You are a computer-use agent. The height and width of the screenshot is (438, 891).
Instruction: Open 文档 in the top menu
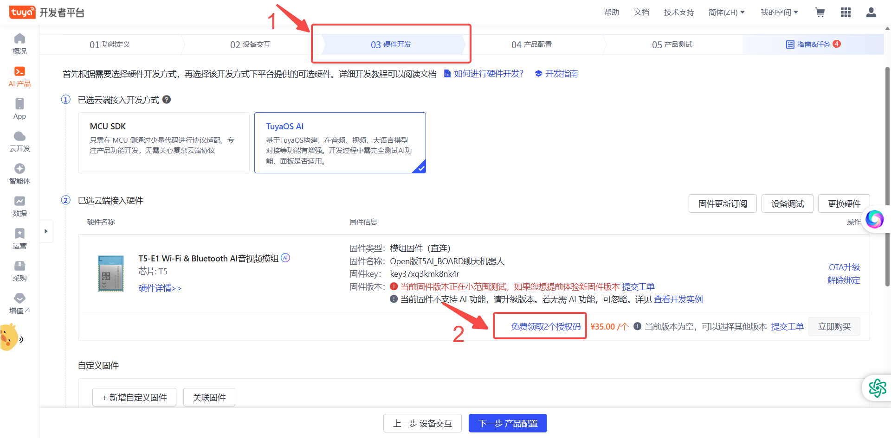point(642,13)
